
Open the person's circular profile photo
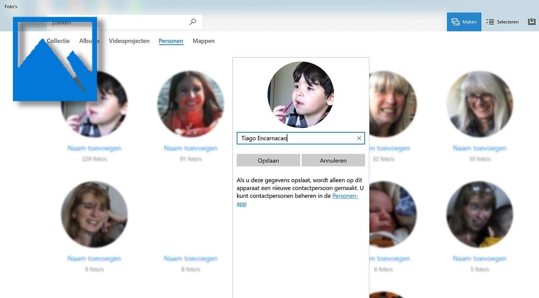point(301,95)
